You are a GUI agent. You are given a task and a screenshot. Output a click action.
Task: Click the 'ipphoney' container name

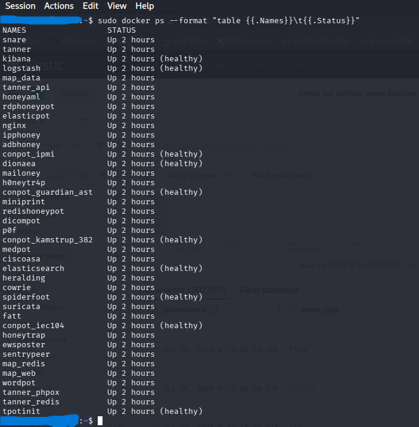(x=21, y=135)
